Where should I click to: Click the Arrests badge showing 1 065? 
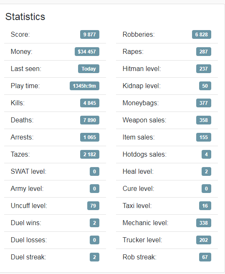90,137
